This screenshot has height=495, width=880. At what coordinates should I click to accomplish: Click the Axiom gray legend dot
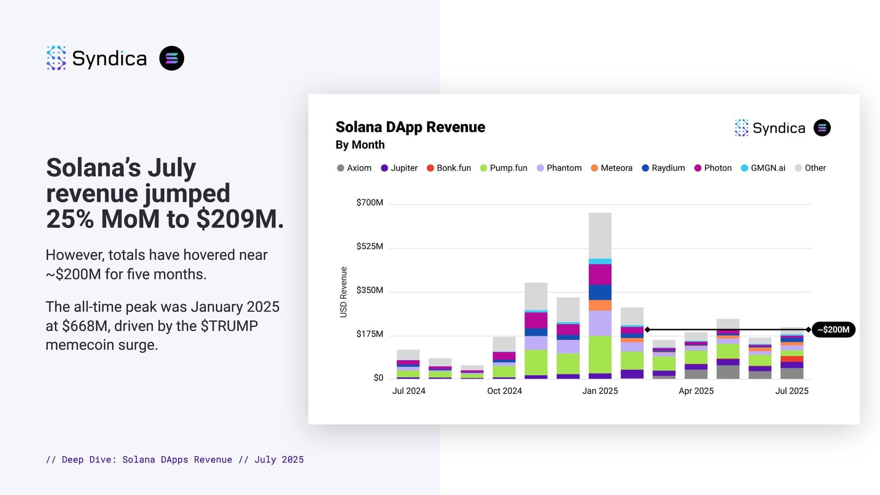[340, 168]
